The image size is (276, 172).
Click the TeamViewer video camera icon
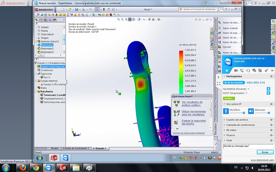236,70
